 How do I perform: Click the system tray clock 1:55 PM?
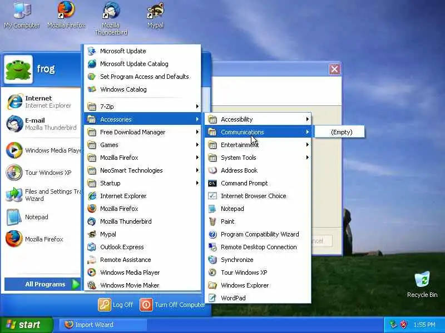tap(424, 325)
